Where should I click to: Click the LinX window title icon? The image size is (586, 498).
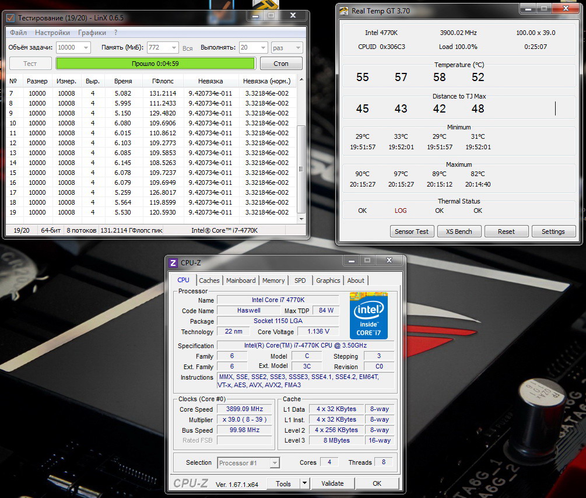10,17
